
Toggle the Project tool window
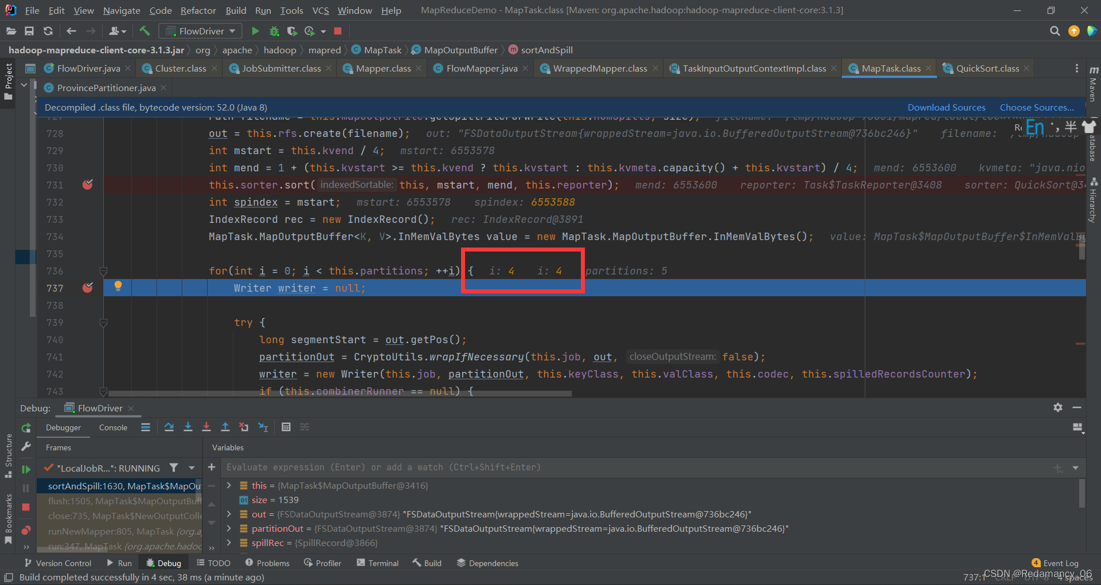8,81
